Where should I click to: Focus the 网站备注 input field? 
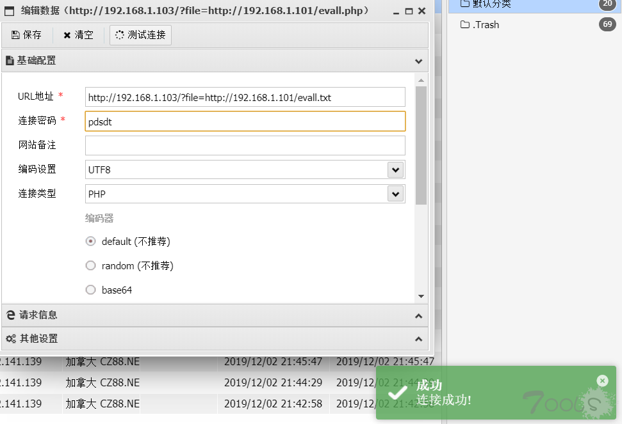point(245,146)
